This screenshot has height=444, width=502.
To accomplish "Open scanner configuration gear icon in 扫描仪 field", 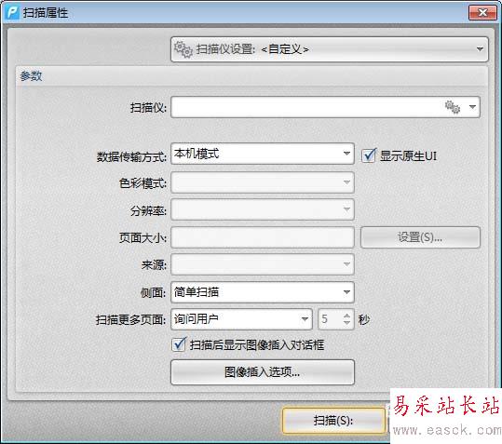I will click(453, 107).
